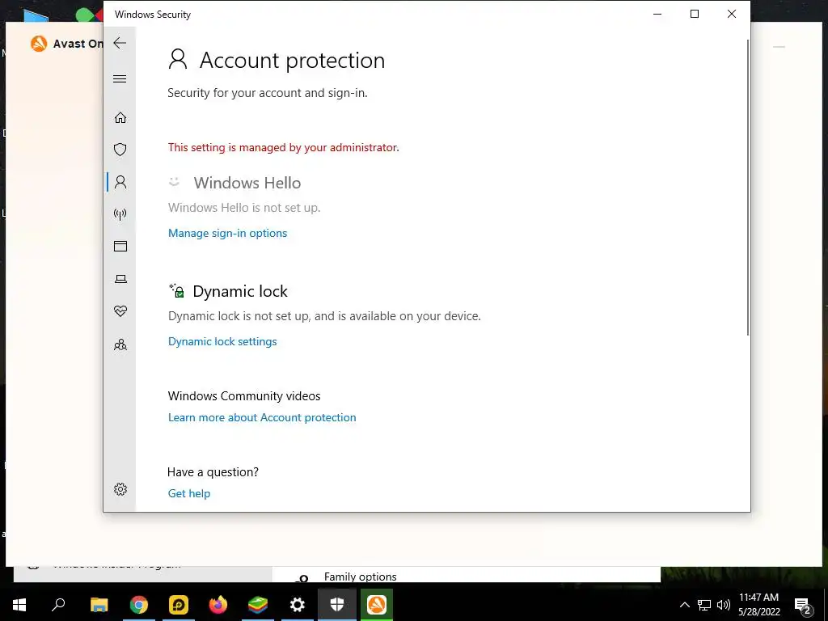This screenshot has height=621, width=828.
Task: Open Virus & threat protection shield icon
Action: [120, 150]
